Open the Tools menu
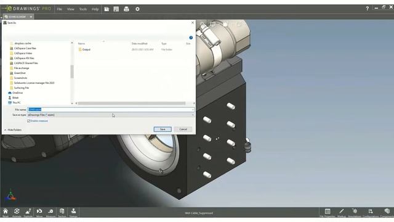 click(83, 9)
